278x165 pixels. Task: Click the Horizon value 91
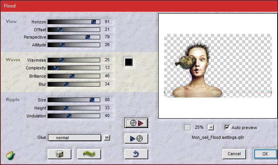pos(107,21)
